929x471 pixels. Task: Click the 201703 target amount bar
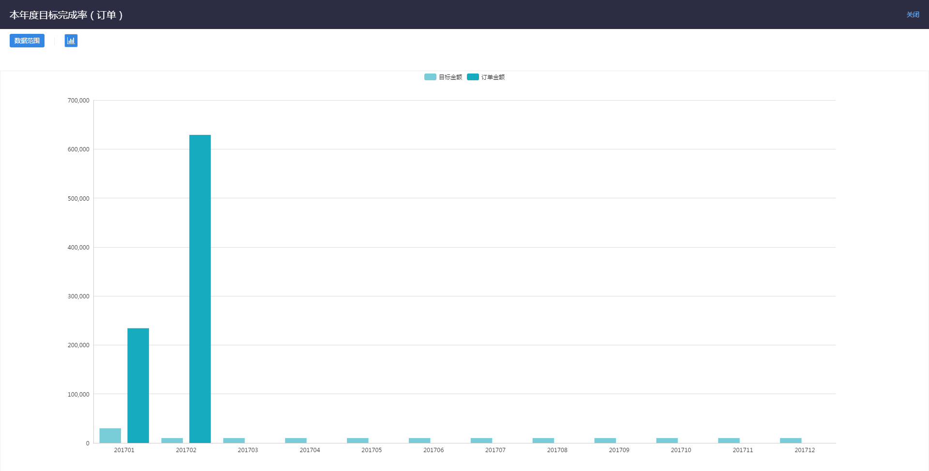click(x=234, y=441)
